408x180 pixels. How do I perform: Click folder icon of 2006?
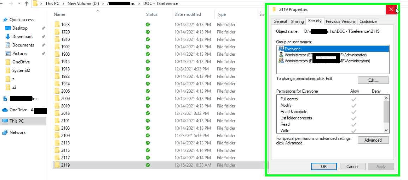(57, 91)
